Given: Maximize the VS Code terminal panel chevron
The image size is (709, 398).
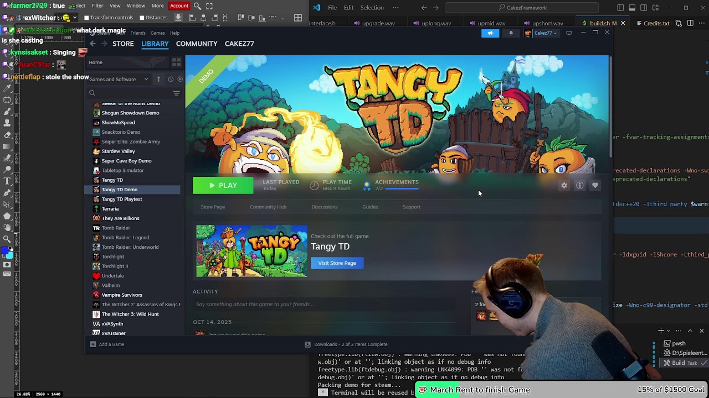Looking at the screenshot, I should click(x=690, y=331).
